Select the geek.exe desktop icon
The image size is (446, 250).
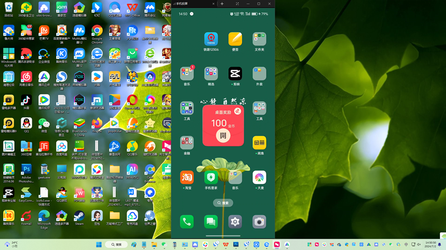(x=44, y=172)
